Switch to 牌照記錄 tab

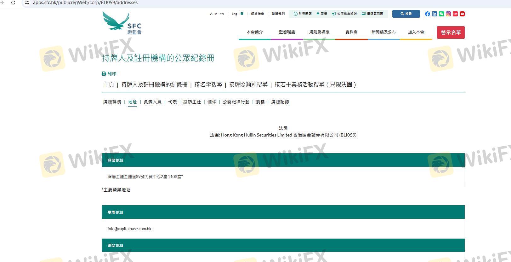pyautogui.click(x=280, y=102)
